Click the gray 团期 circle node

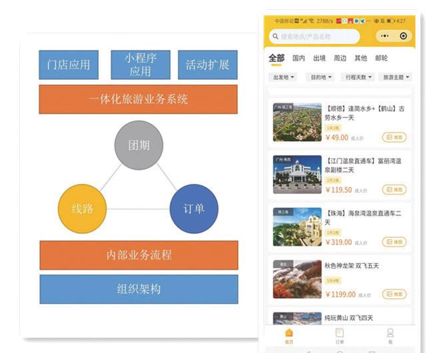pyautogui.click(x=139, y=145)
